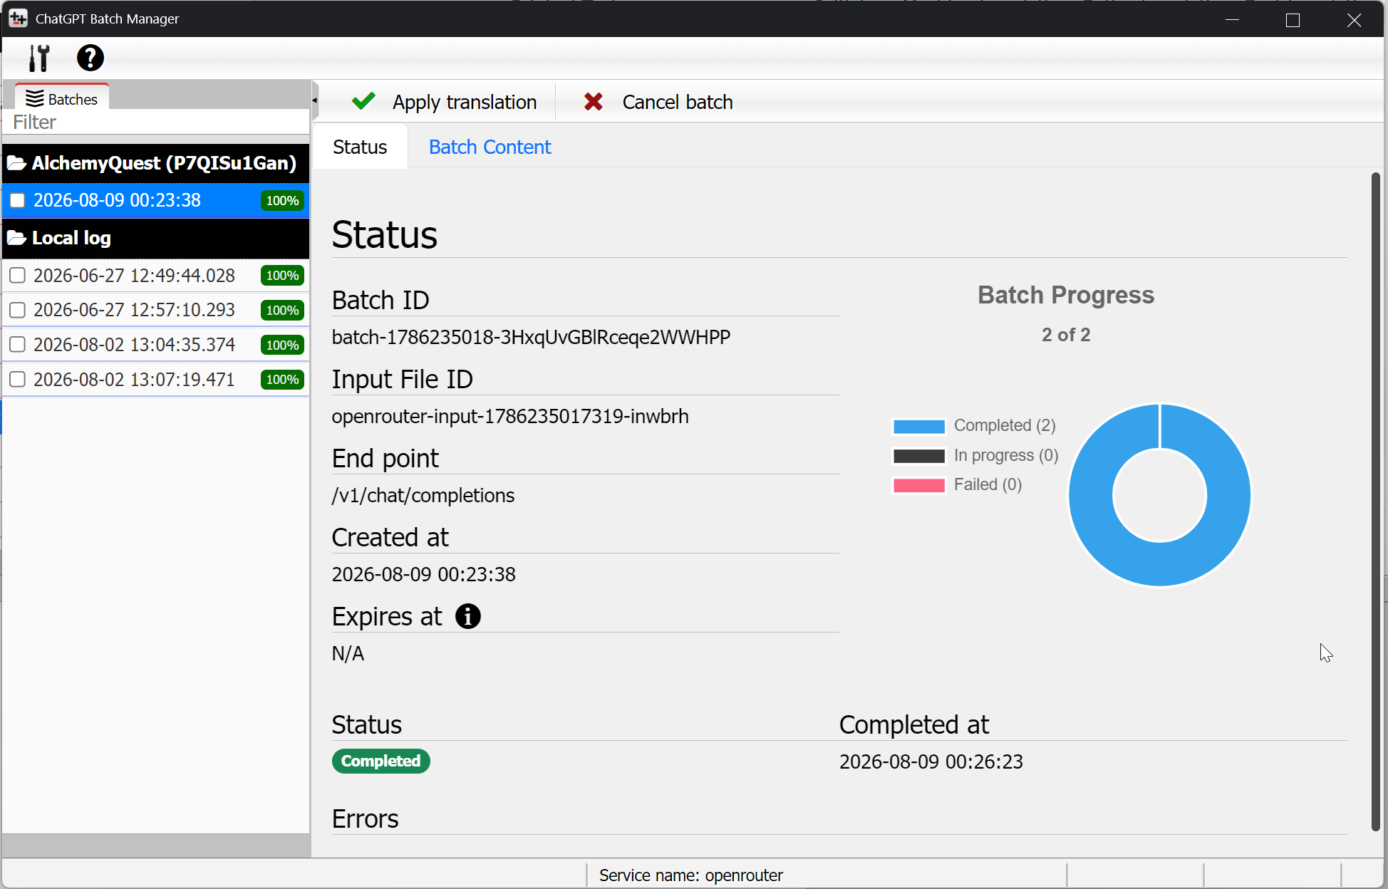Switch to the Batch Content tab
The width and height of the screenshot is (1388, 889).
[490, 147]
